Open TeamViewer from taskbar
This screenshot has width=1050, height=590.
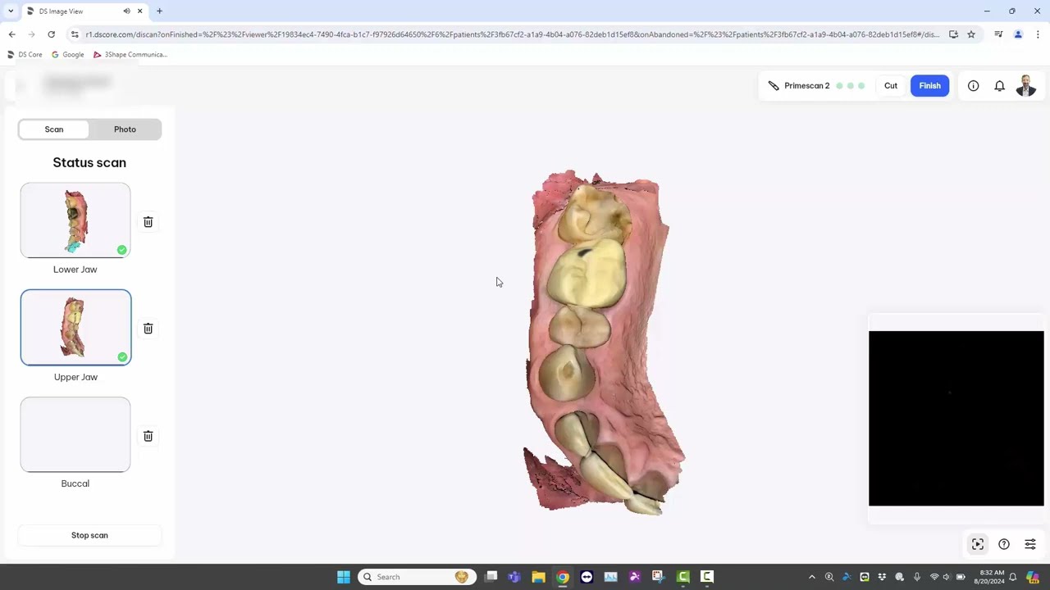587,577
